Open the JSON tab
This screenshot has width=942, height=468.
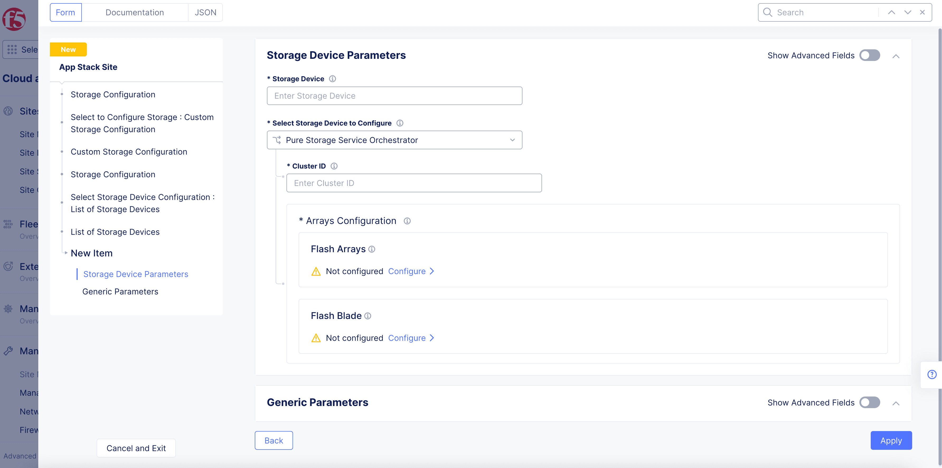click(205, 12)
